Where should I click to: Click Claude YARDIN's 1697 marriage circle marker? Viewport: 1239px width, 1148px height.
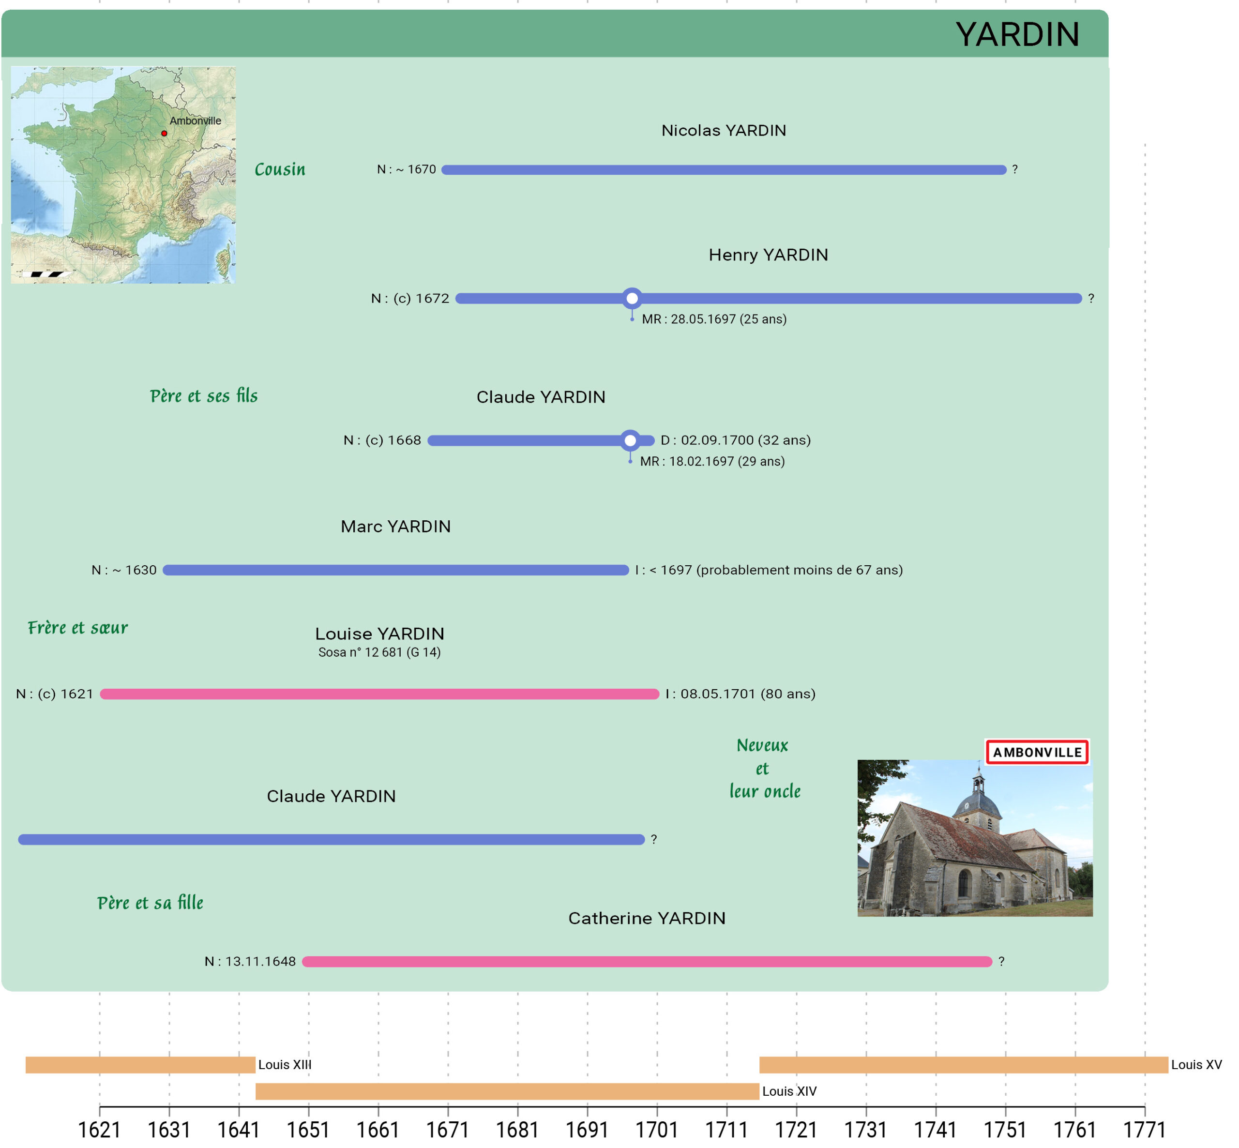[x=630, y=440]
